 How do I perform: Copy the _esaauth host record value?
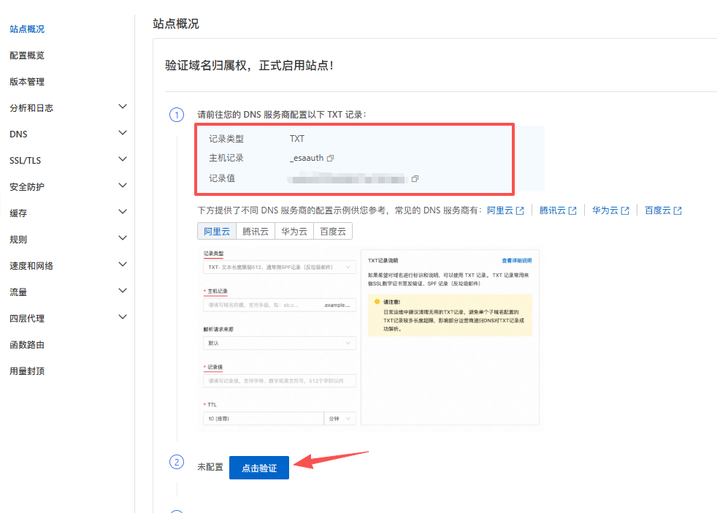tap(330, 158)
